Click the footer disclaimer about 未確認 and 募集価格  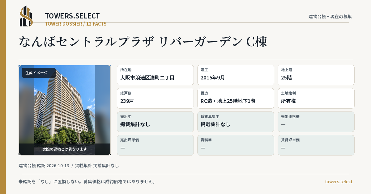click(x=87, y=181)
